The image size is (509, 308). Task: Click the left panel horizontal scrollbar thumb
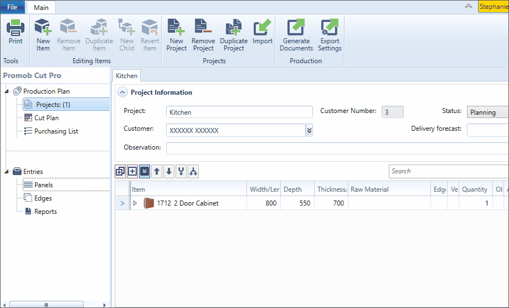[x=46, y=305]
